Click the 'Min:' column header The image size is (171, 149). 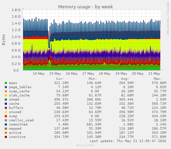[x=93, y=79]
